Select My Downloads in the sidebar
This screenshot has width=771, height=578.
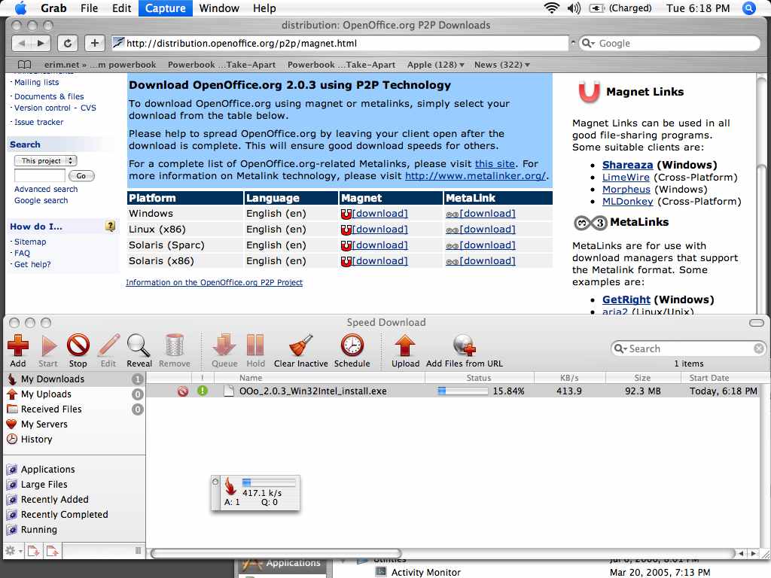point(75,379)
